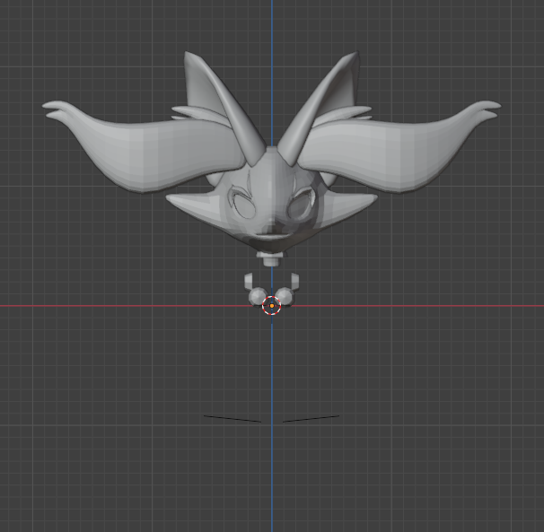This screenshot has width=544, height=532.
Task: Select the left sphere below the neck
Action: click(258, 297)
